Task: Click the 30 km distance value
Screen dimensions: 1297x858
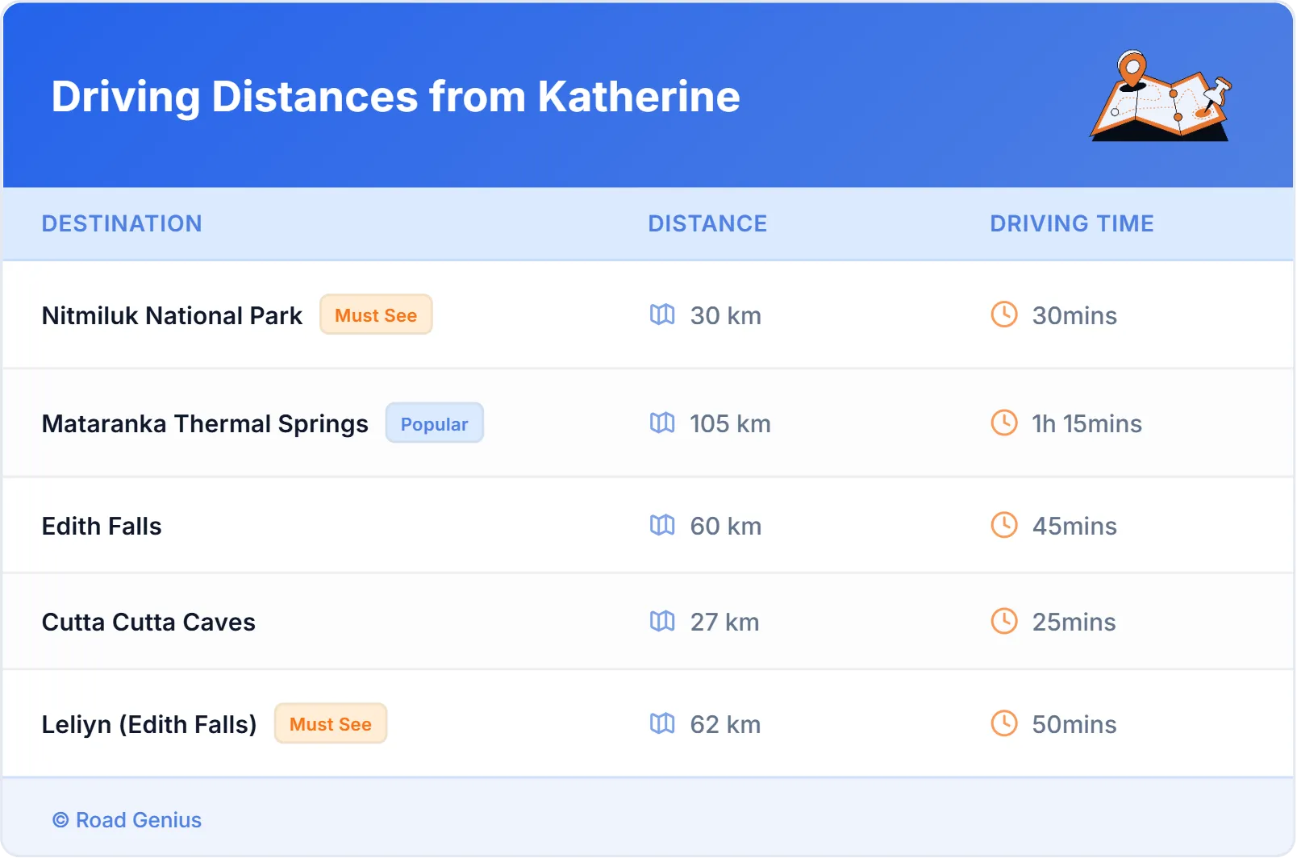Action: tap(725, 315)
